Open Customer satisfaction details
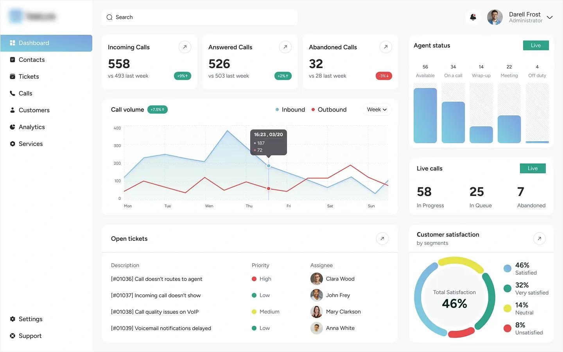The image size is (563, 352). coord(540,238)
